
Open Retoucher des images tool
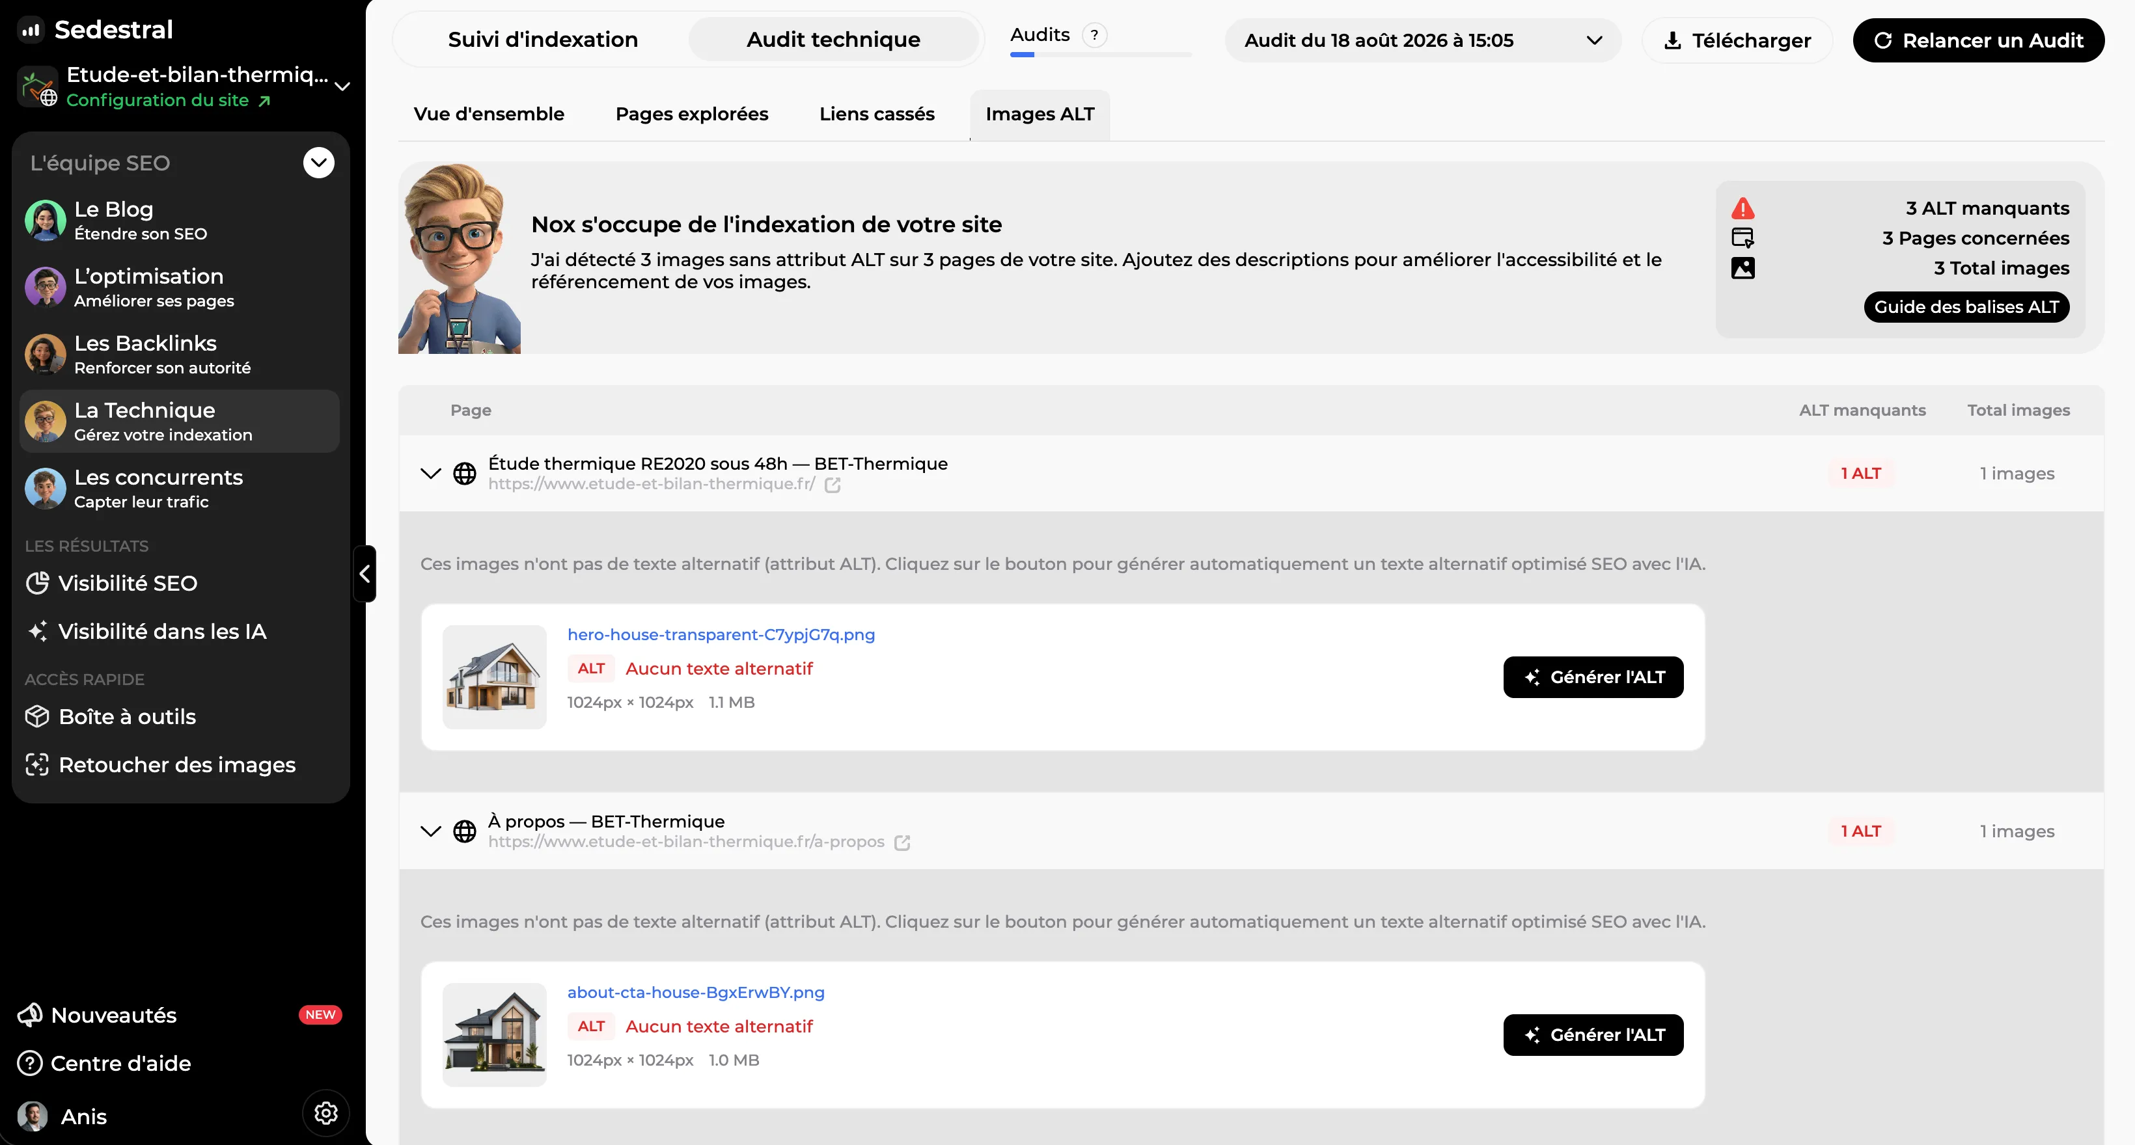161,764
